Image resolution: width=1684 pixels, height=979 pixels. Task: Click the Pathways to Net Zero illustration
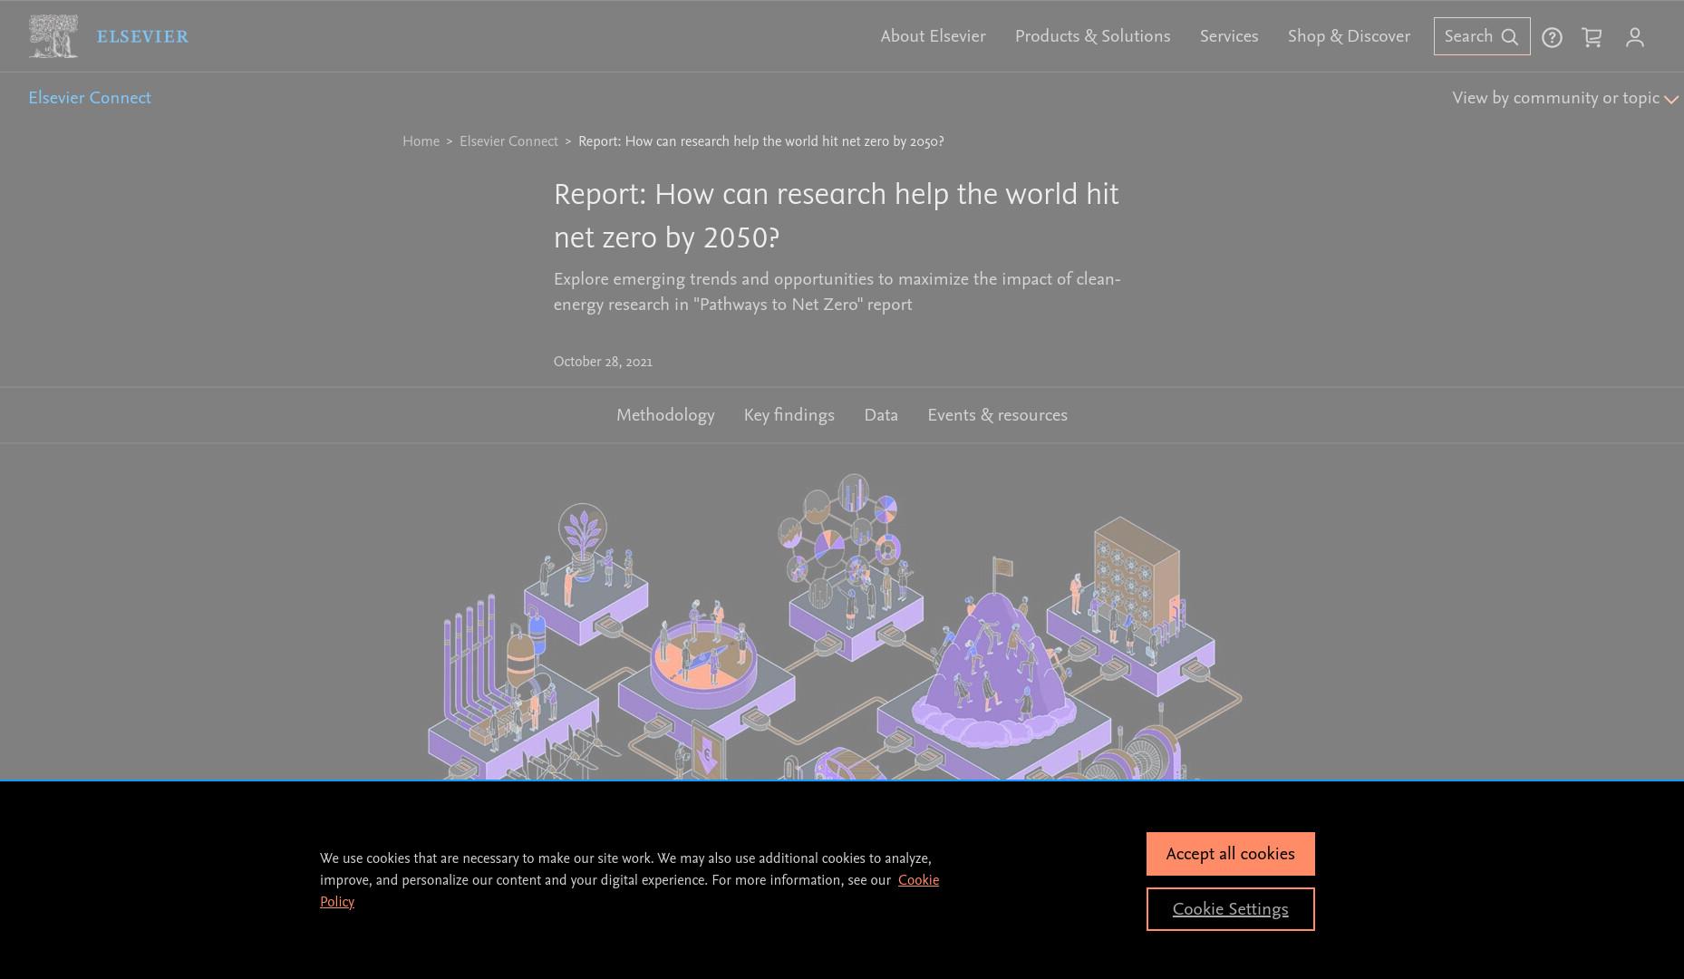pos(834,626)
